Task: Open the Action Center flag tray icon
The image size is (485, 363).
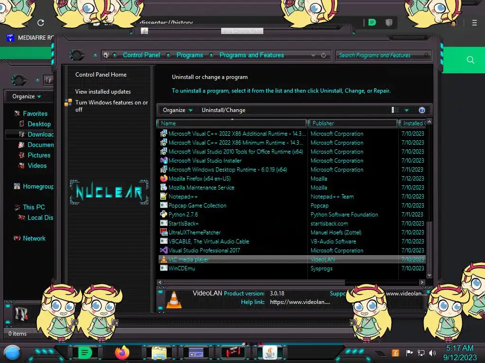Action: point(409,353)
